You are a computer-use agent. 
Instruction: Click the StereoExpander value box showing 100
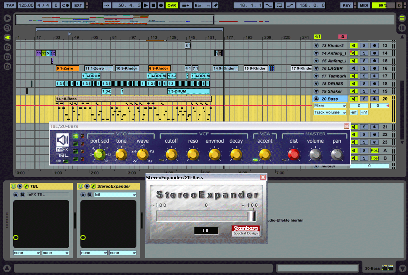click(x=206, y=231)
